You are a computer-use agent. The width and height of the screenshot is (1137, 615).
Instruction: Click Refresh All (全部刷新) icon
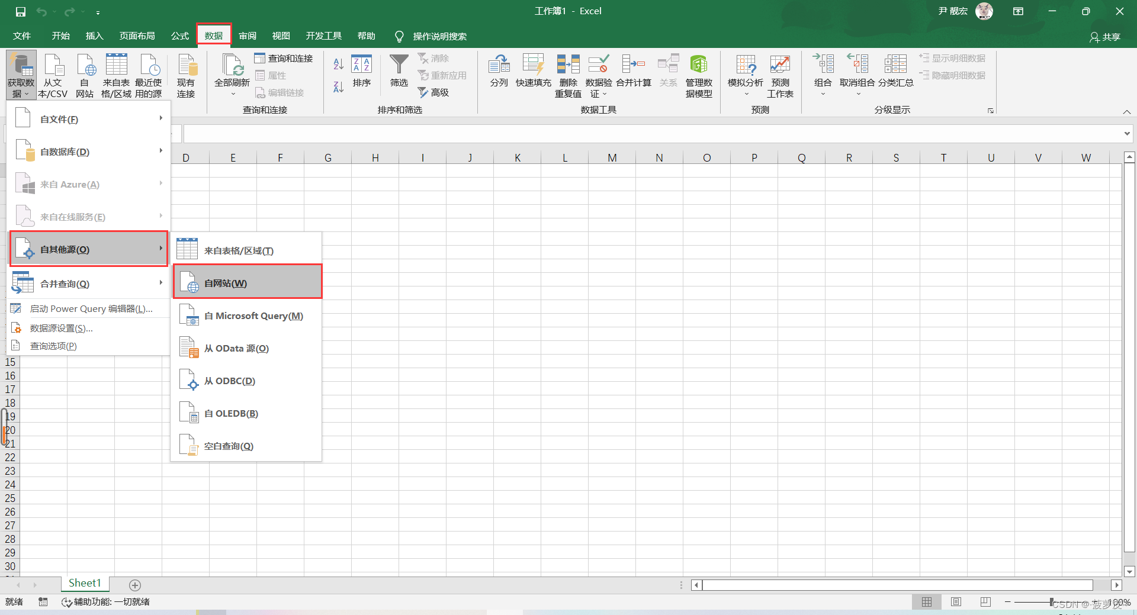coord(232,75)
